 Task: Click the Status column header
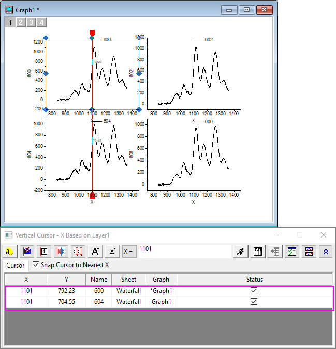(255, 280)
